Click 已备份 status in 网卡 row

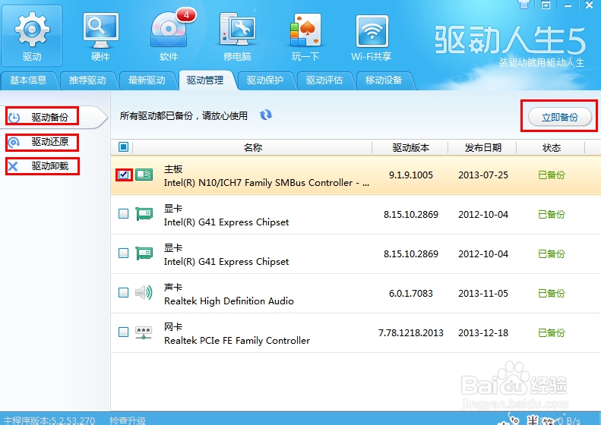552,332
